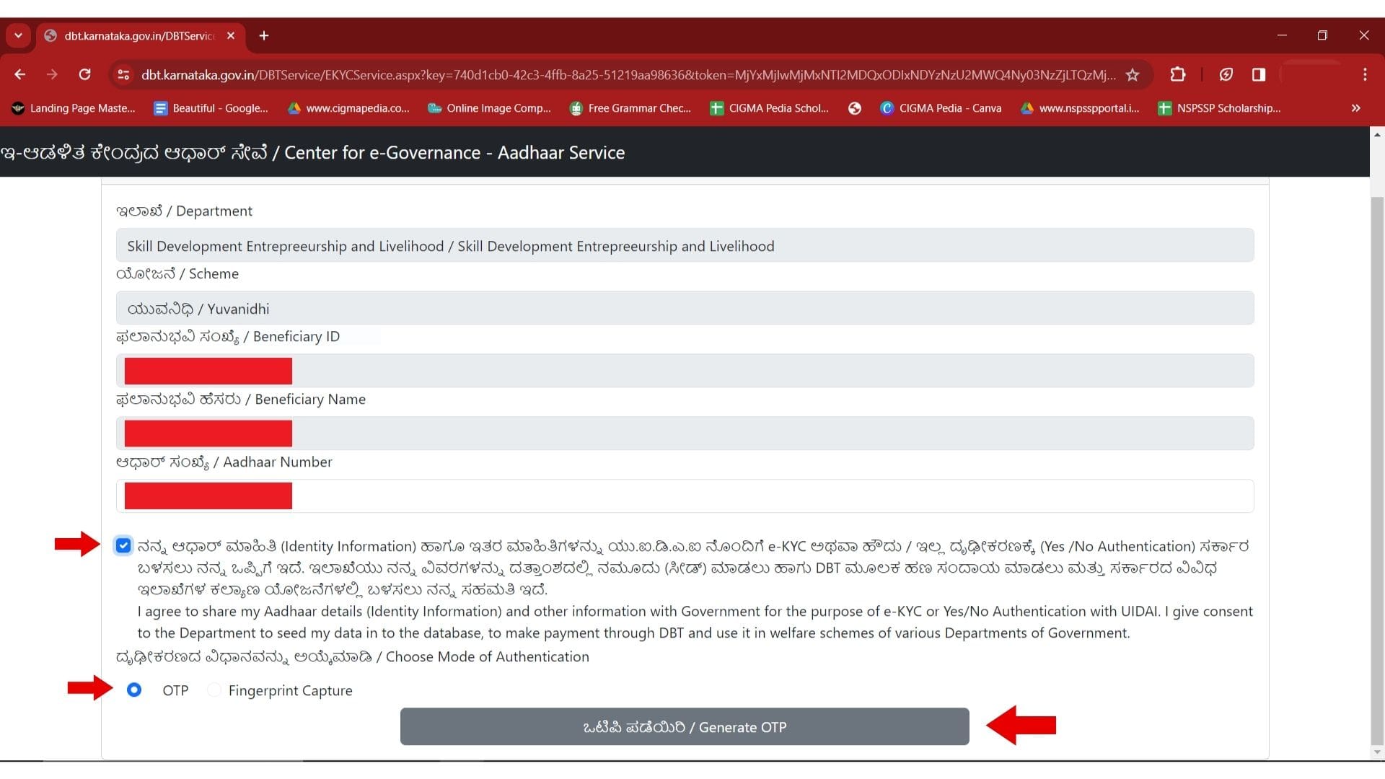Navigate back using the back arrow
This screenshot has width=1385, height=779.
19,74
